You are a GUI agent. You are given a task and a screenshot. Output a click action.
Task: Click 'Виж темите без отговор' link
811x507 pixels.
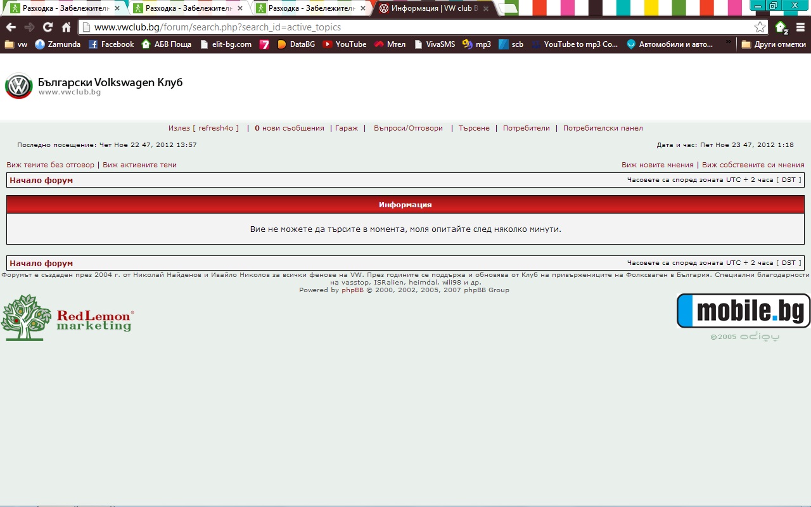[50, 165]
